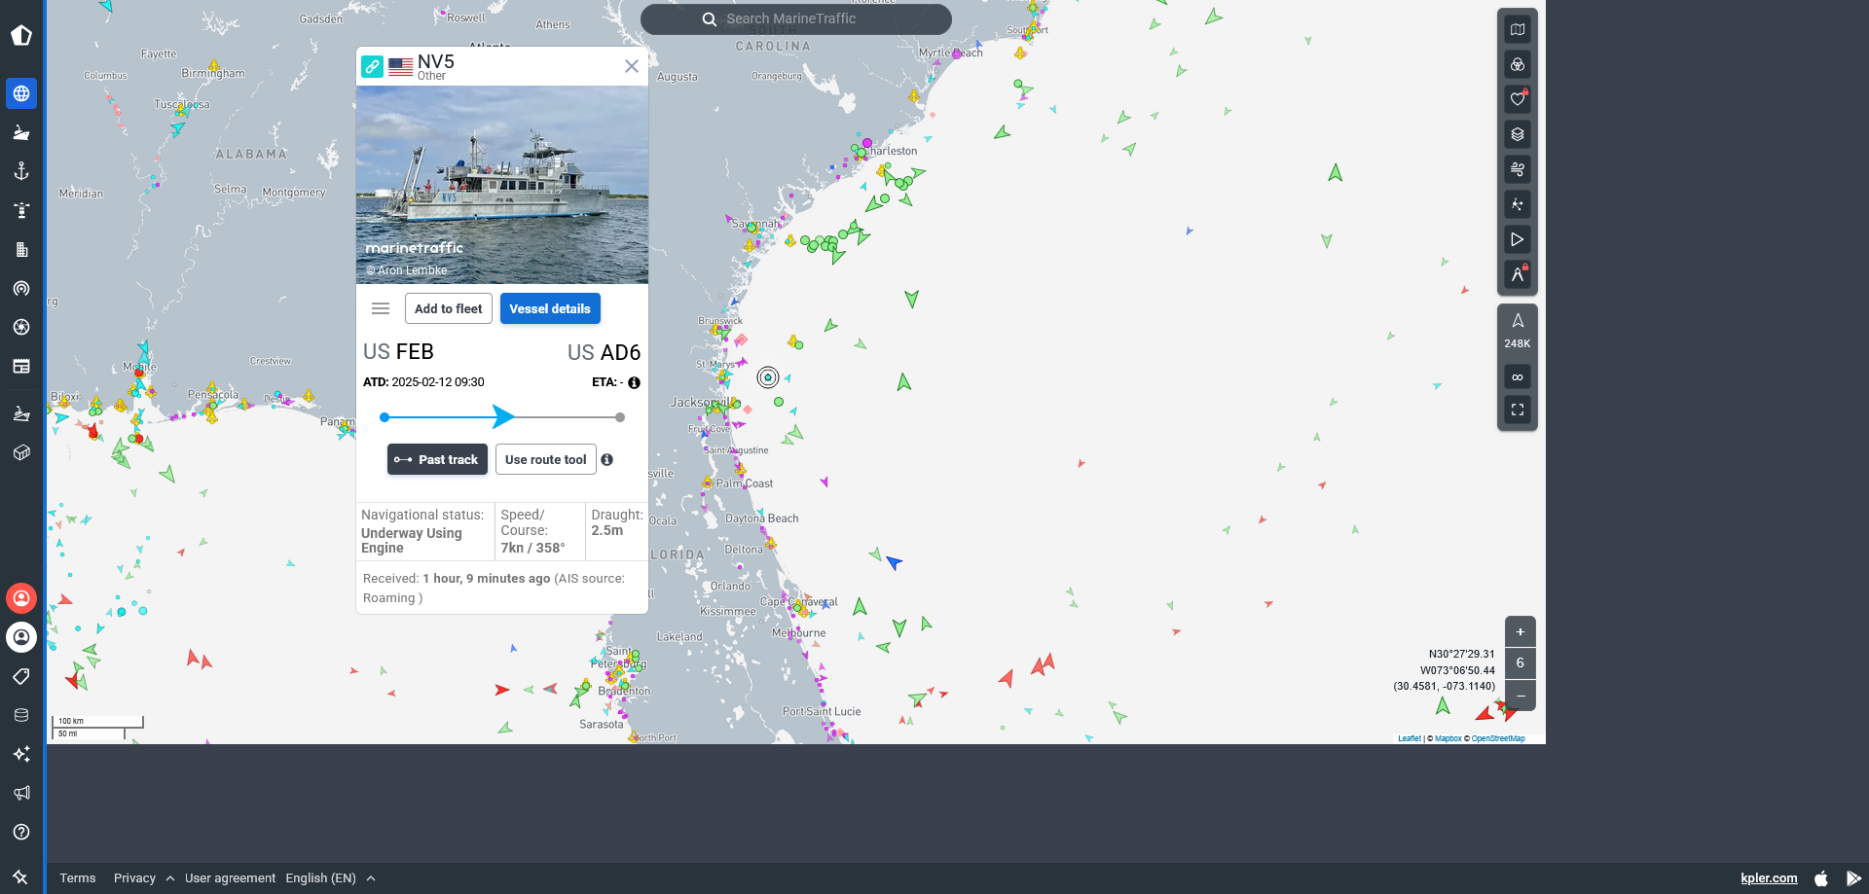Select the globe Live Map sidebar item
Image resolution: width=1869 pixels, height=894 pixels.
[x=21, y=94]
